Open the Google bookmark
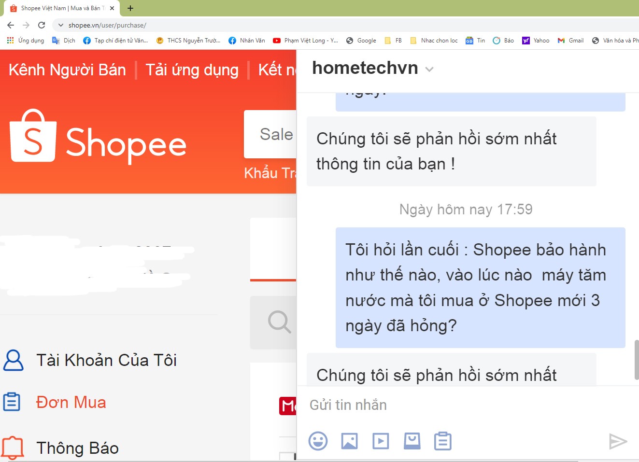639x462 pixels. [x=361, y=41]
